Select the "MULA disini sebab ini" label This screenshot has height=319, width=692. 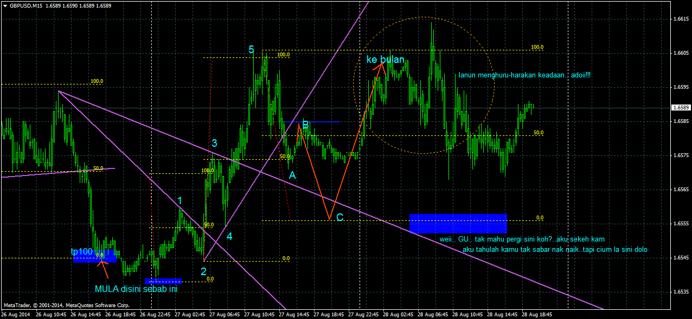tap(136, 289)
